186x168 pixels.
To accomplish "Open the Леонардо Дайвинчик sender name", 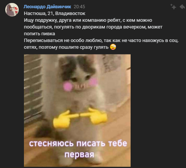I will (x=48, y=7).
